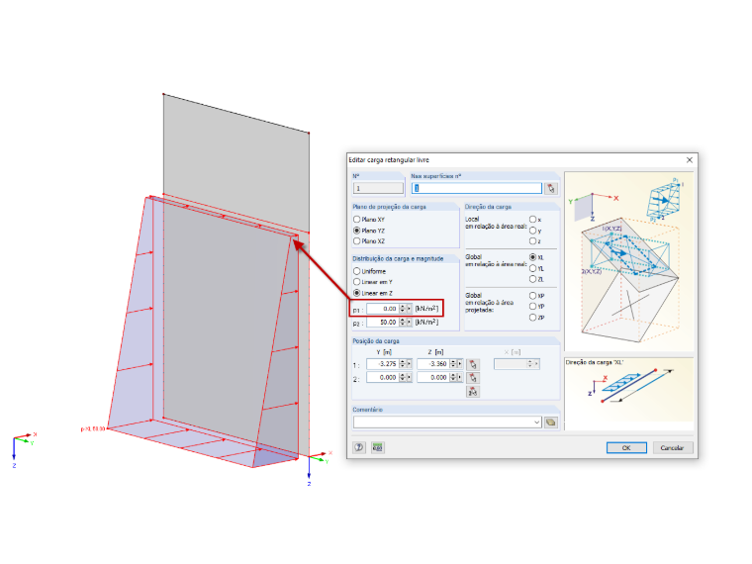Click the row 2 Y field showing 0.000
752x564 pixels.
pyautogui.click(x=383, y=377)
